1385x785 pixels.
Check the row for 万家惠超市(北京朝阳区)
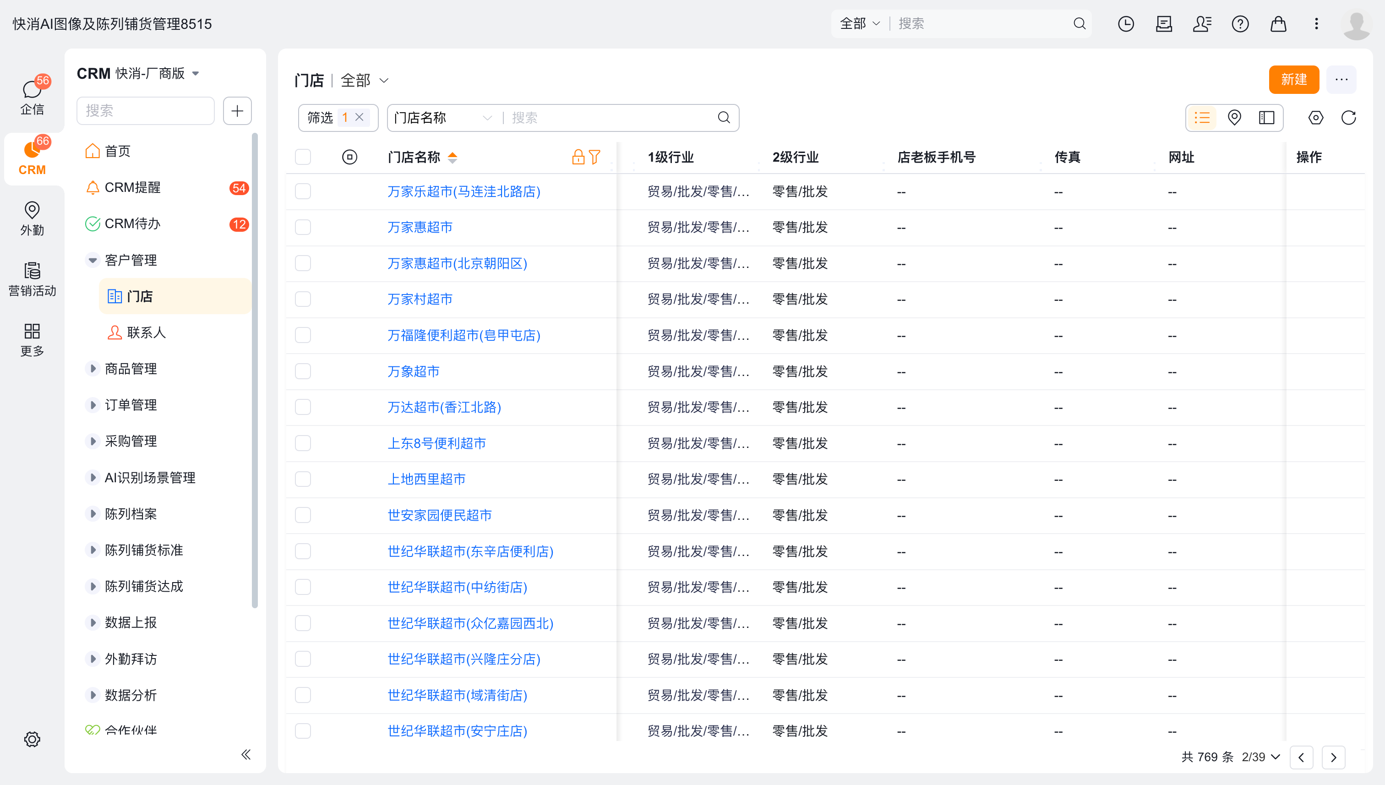click(303, 263)
